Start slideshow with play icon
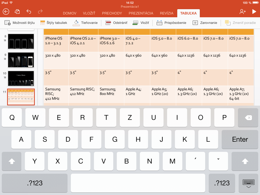This screenshot has width=260, height=195. pyautogui.click(x=254, y=11)
